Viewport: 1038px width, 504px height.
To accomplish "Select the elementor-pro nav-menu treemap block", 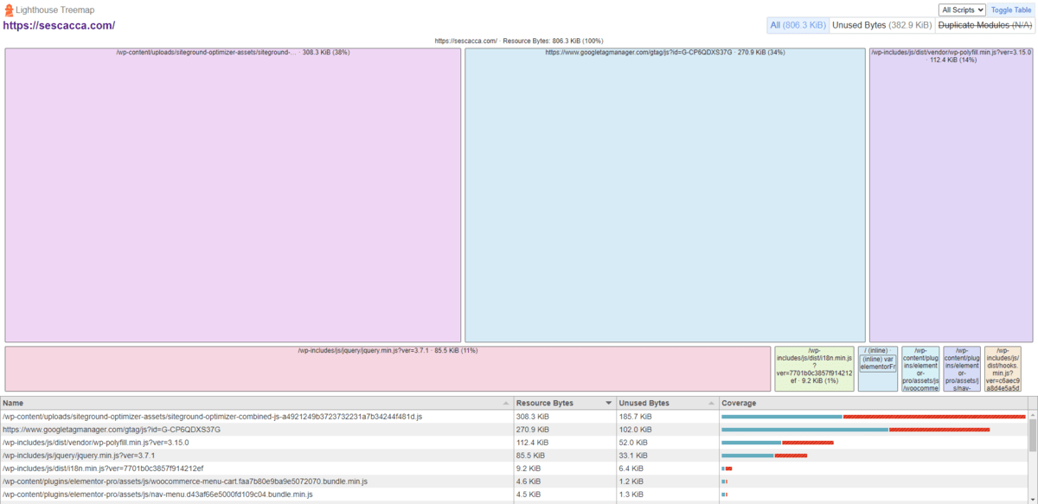I will 962,369.
